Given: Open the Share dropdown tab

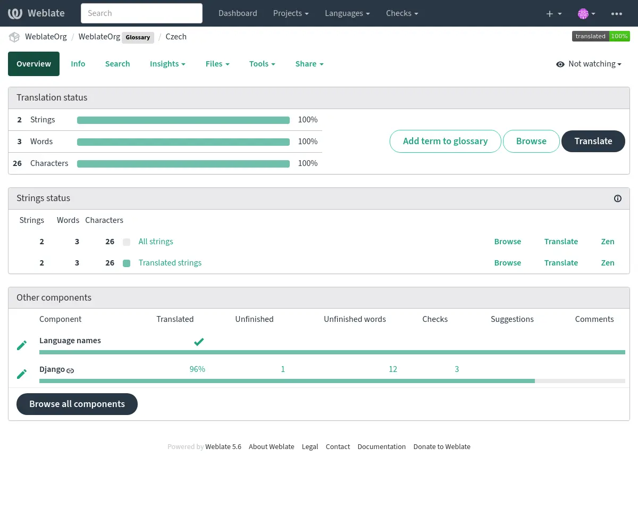Looking at the screenshot, I should [x=309, y=64].
